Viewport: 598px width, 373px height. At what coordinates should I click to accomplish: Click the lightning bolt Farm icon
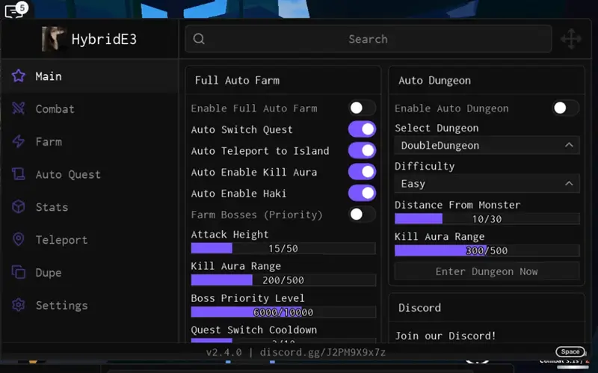click(x=19, y=142)
